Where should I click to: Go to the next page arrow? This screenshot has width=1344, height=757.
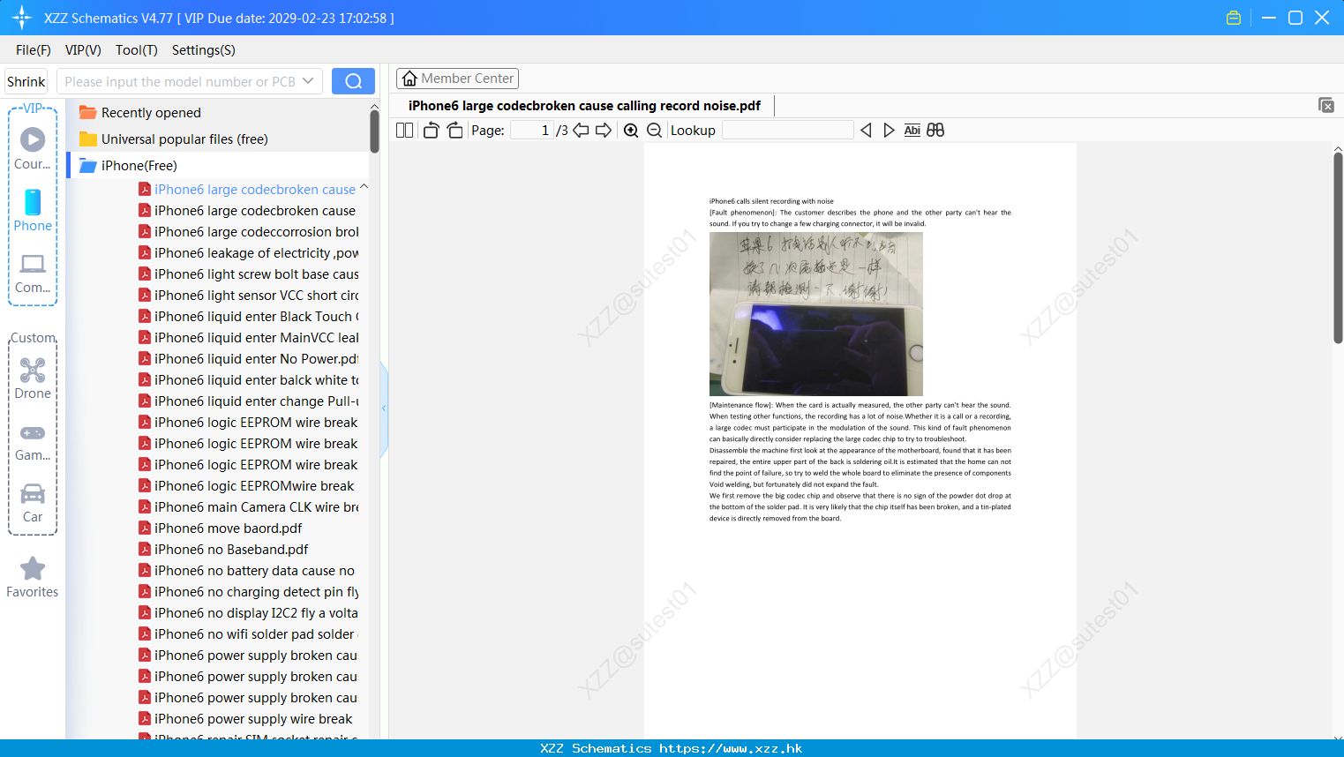[604, 131]
